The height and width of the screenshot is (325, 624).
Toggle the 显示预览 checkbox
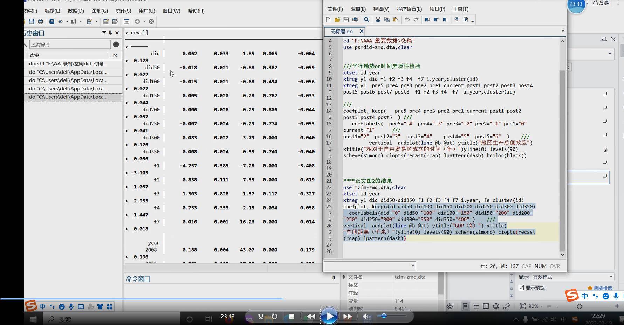521,288
